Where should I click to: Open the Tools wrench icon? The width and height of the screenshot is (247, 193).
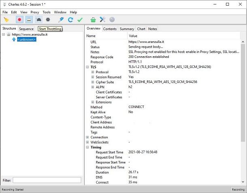point(102,20)
